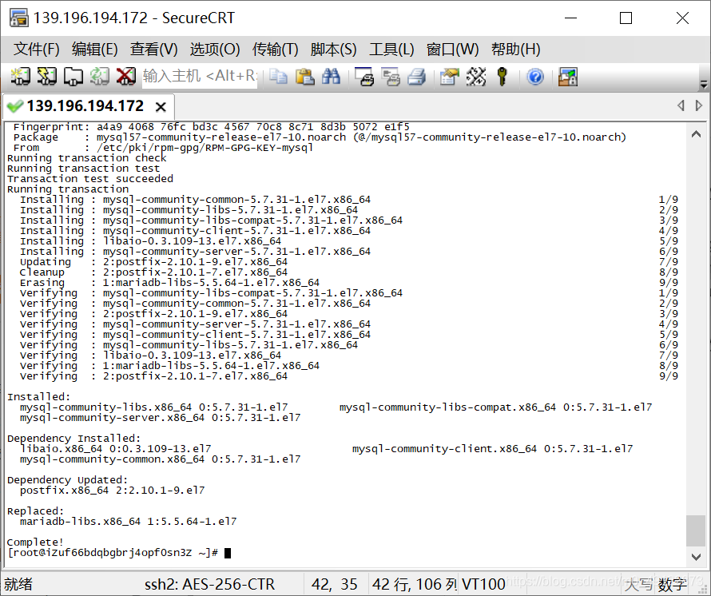Click the Paste clipboard icon
The width and height of the screenshot is (711, 596).
point(304,76)
